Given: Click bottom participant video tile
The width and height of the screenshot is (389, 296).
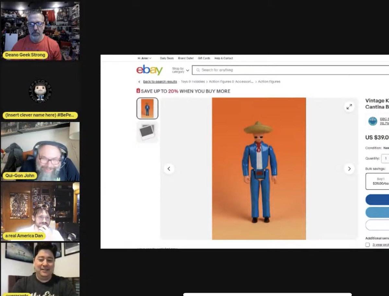Looking at the screenshot, I should tap(40, 269).
